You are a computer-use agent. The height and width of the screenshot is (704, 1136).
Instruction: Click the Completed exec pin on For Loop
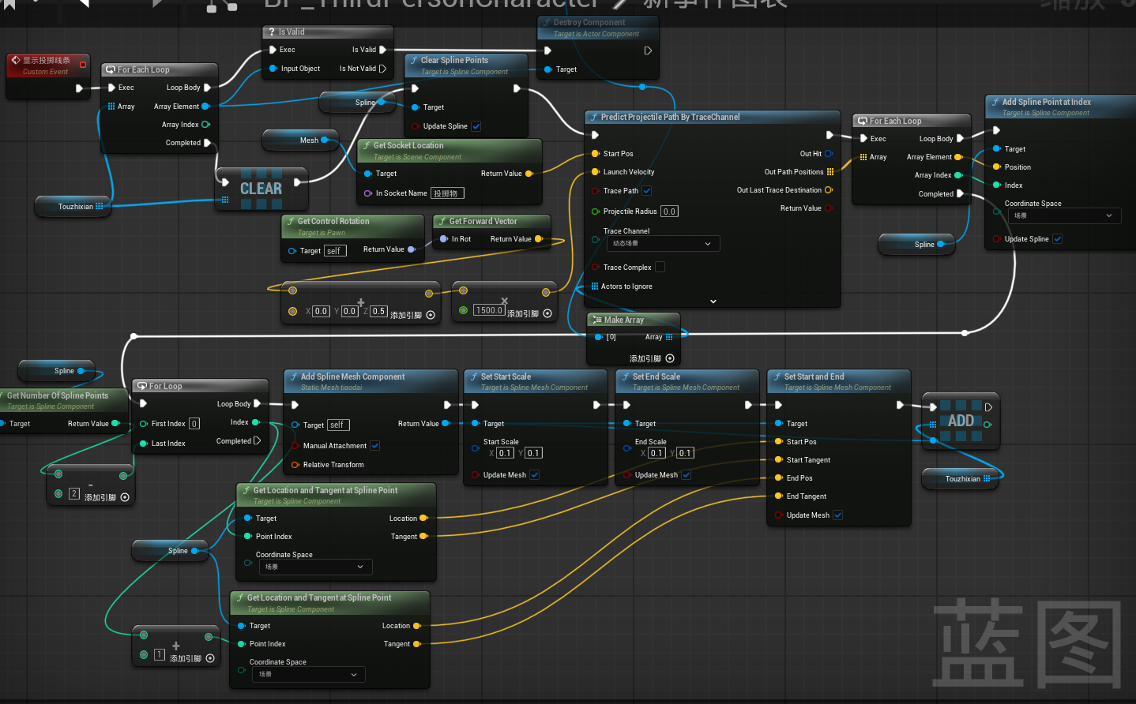(258, 441)
